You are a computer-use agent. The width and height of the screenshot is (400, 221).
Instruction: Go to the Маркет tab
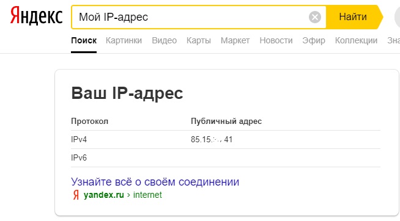pyautogui.click(x=235, y=40)
